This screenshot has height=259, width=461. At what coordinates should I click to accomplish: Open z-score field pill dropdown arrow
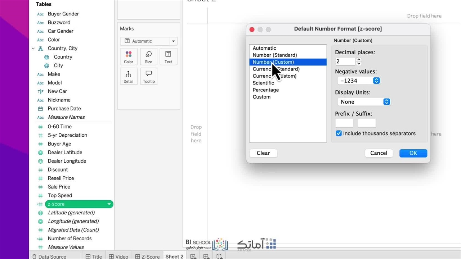[x=109, y=204]
